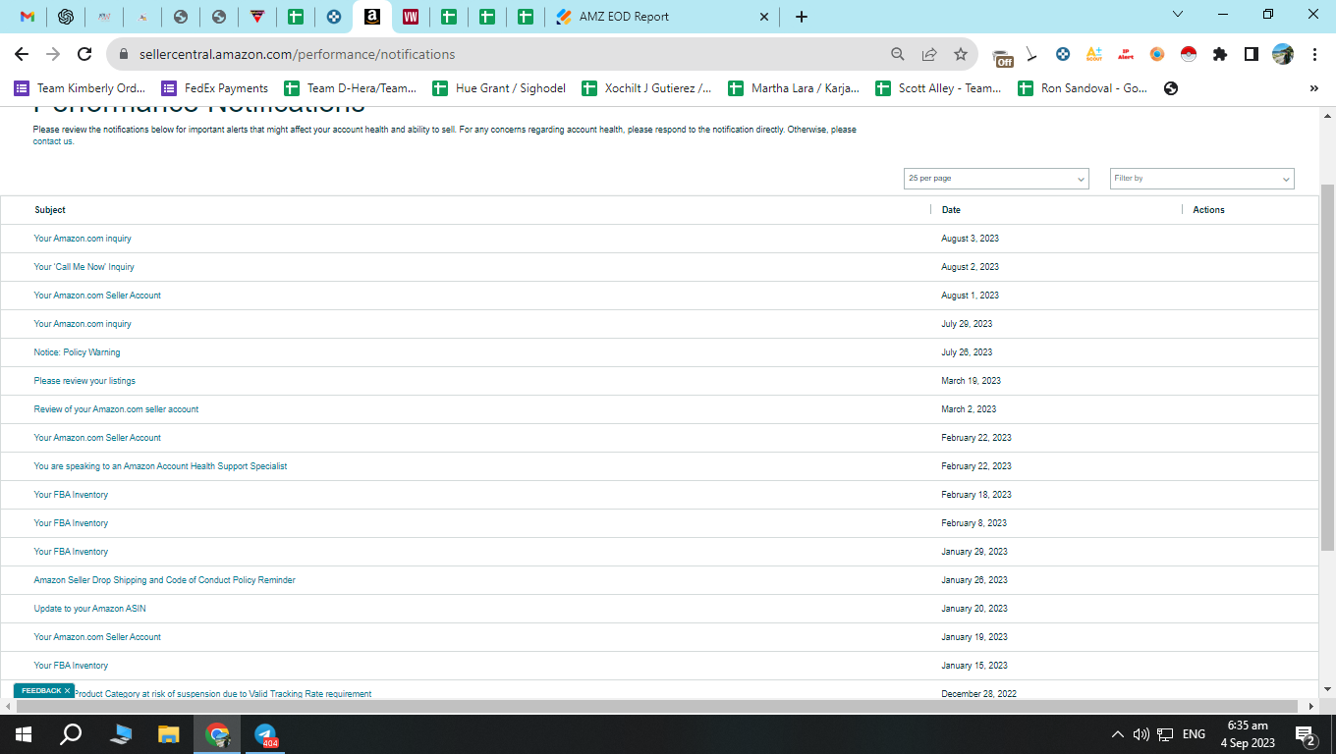
Task: Click the 'July 26, 2023' date cell
Action: tap(967, 352)
